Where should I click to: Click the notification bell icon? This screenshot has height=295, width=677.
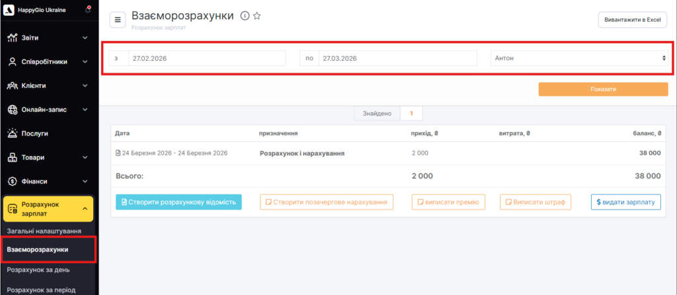point(89,11)
